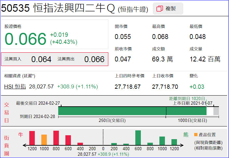Select the 上日四時參考價 value 27,718.67
Viewport: 229px width, 158px height.
pyautogui.click(x=128, y=87)
